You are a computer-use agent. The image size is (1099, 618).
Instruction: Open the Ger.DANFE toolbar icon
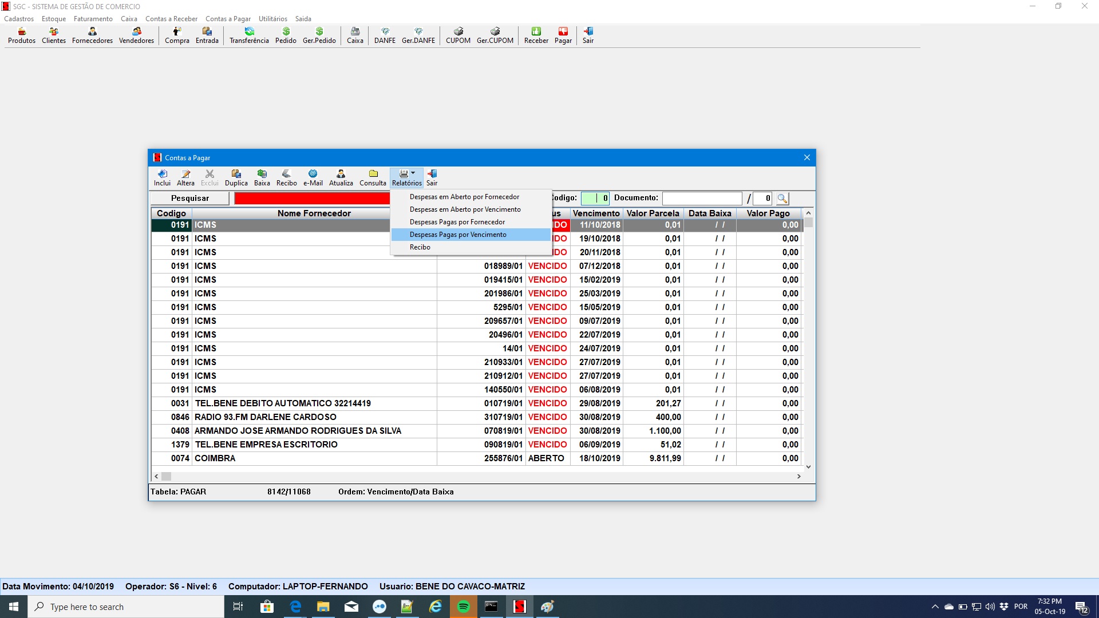[418, 35]
